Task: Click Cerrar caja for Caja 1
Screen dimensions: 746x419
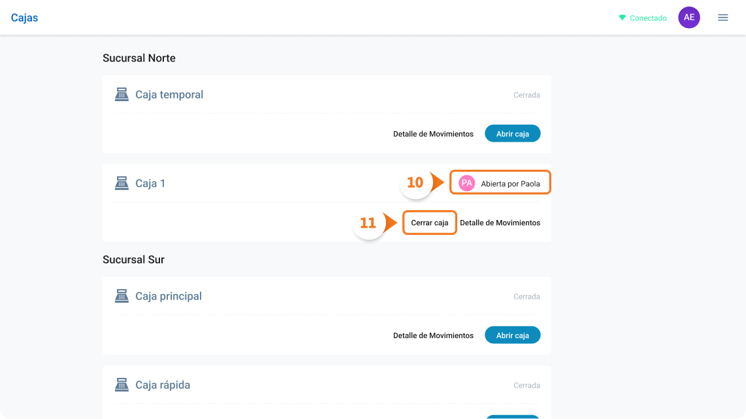Action: coord(430,223)
